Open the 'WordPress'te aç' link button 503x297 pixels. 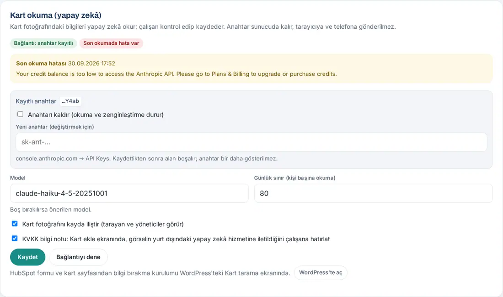pyautogui.click(x=321, y=273)
